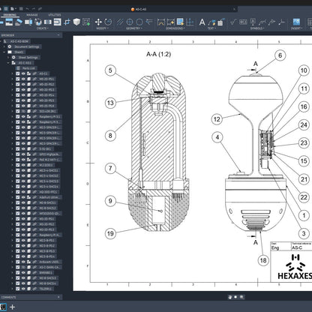Uncheck the Arducam component row checkbox
The height and width of the screenshot is (312, 312).
[17, 262]
